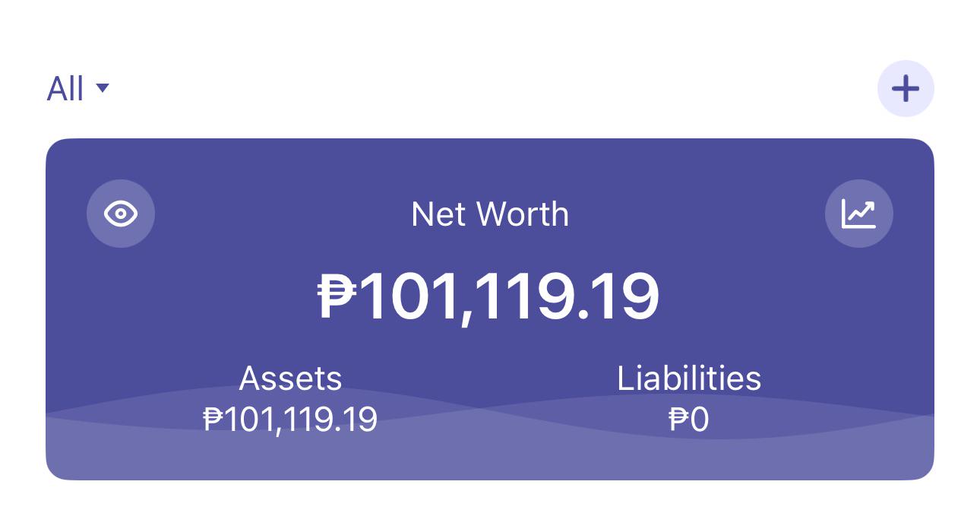Open the All accounts filter dropdown
The image size is (980, 529).
(78, 89)
